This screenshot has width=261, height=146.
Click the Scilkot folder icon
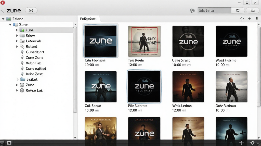coord(23,79)
